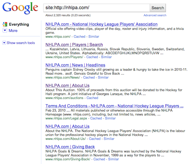Click the www.nhlpa.com/ URL text
This screenshot has width=191, height=164.
point(58,36)
